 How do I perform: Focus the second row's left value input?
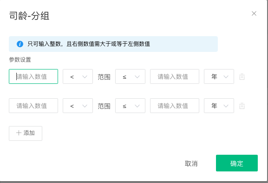[33, 106]
